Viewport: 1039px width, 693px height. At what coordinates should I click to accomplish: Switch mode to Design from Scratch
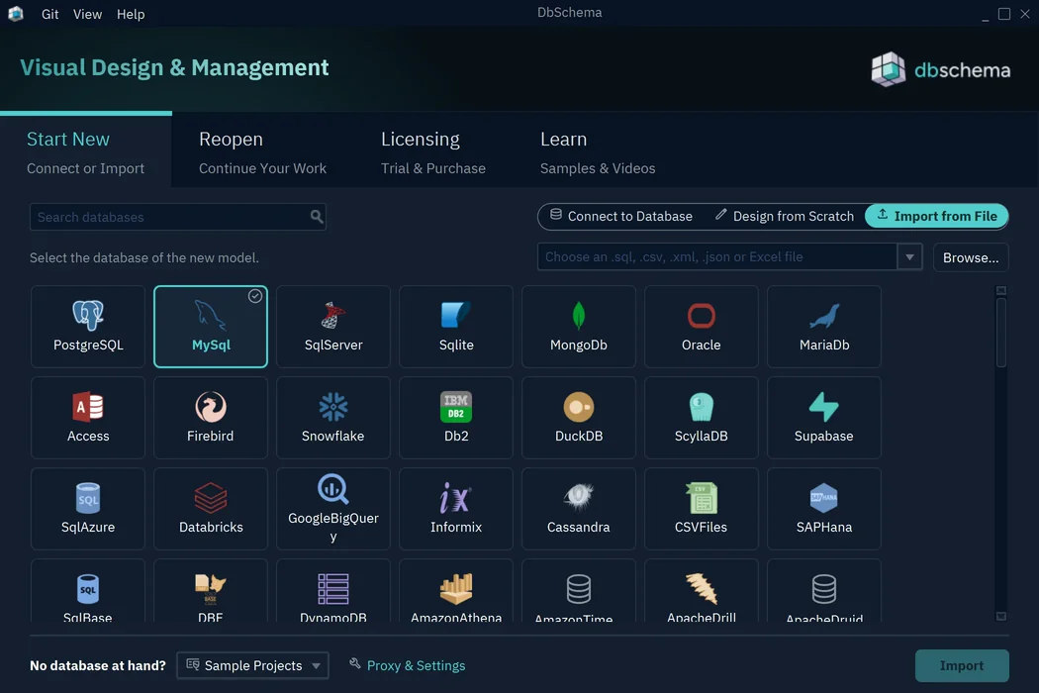[785, 216]
